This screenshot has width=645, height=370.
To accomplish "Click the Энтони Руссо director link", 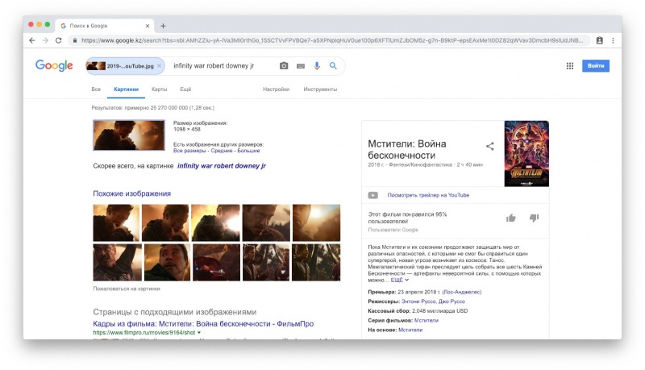I will (418, 301).
